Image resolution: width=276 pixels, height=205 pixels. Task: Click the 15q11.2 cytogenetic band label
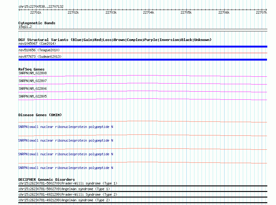point(25,27)
